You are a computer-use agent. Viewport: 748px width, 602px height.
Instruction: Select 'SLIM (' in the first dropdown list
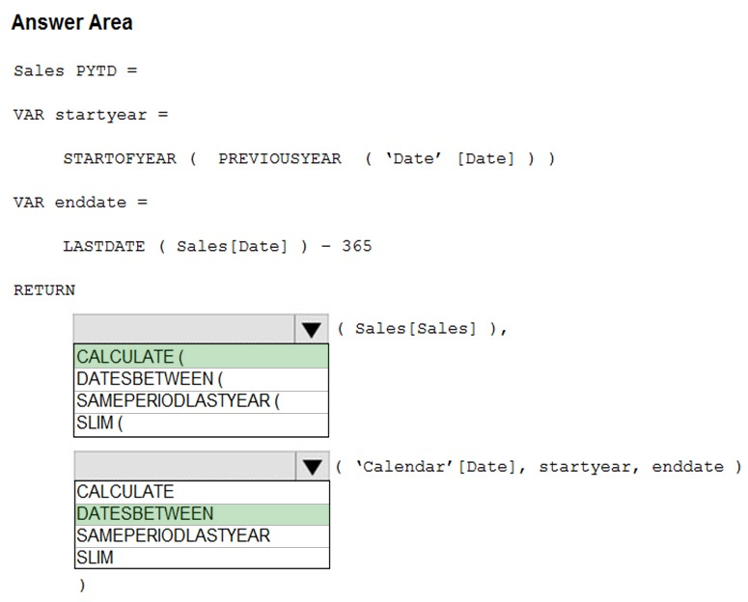pos(202,424)
